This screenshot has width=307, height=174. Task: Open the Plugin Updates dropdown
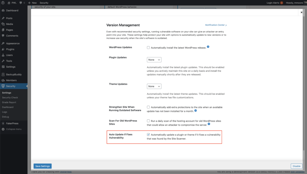pos(154,60)
